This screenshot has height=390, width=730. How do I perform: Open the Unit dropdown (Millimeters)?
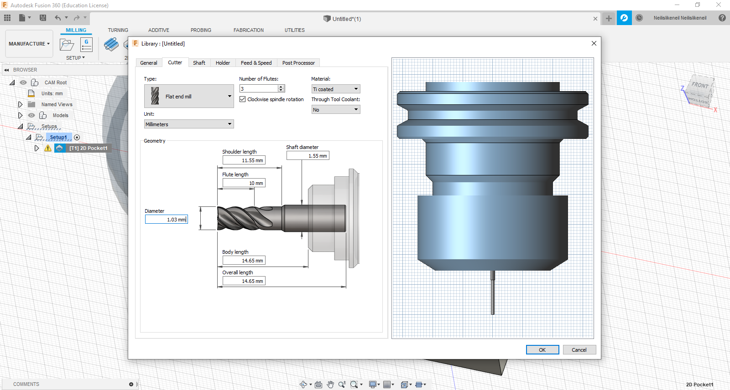[x=189, y=124]
